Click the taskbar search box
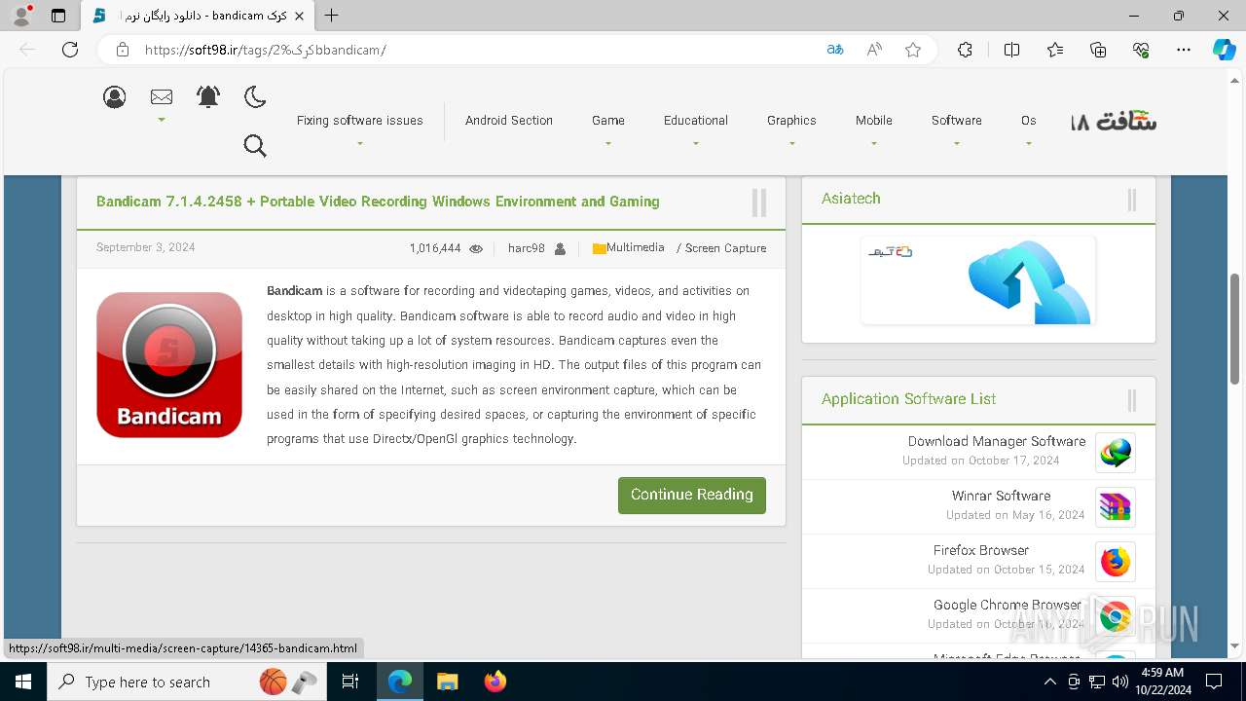 [x=185, y=682]
